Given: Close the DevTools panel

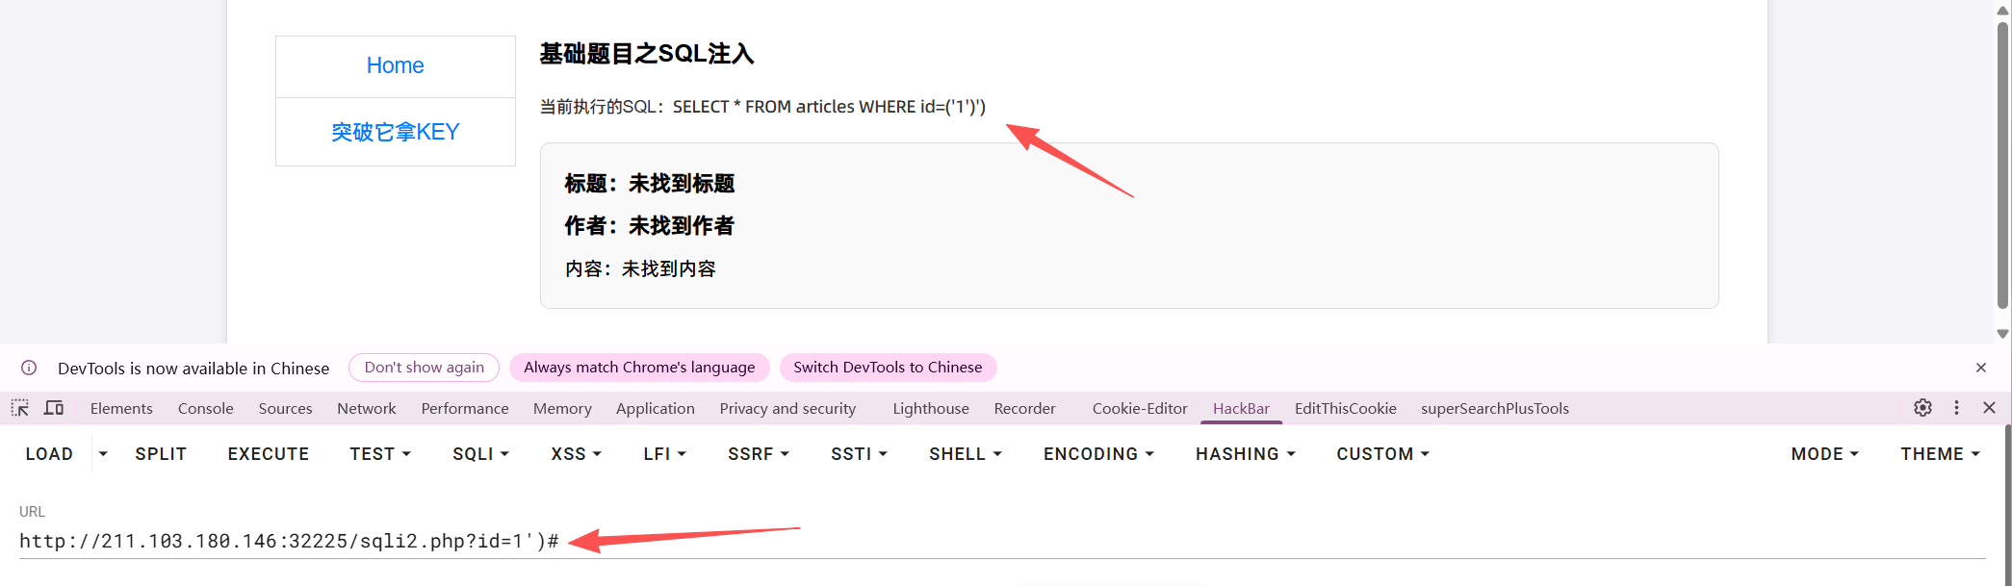Looking at the screenshot, I should click(x=1989, y=408).
